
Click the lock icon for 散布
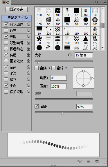click(28, 31)
